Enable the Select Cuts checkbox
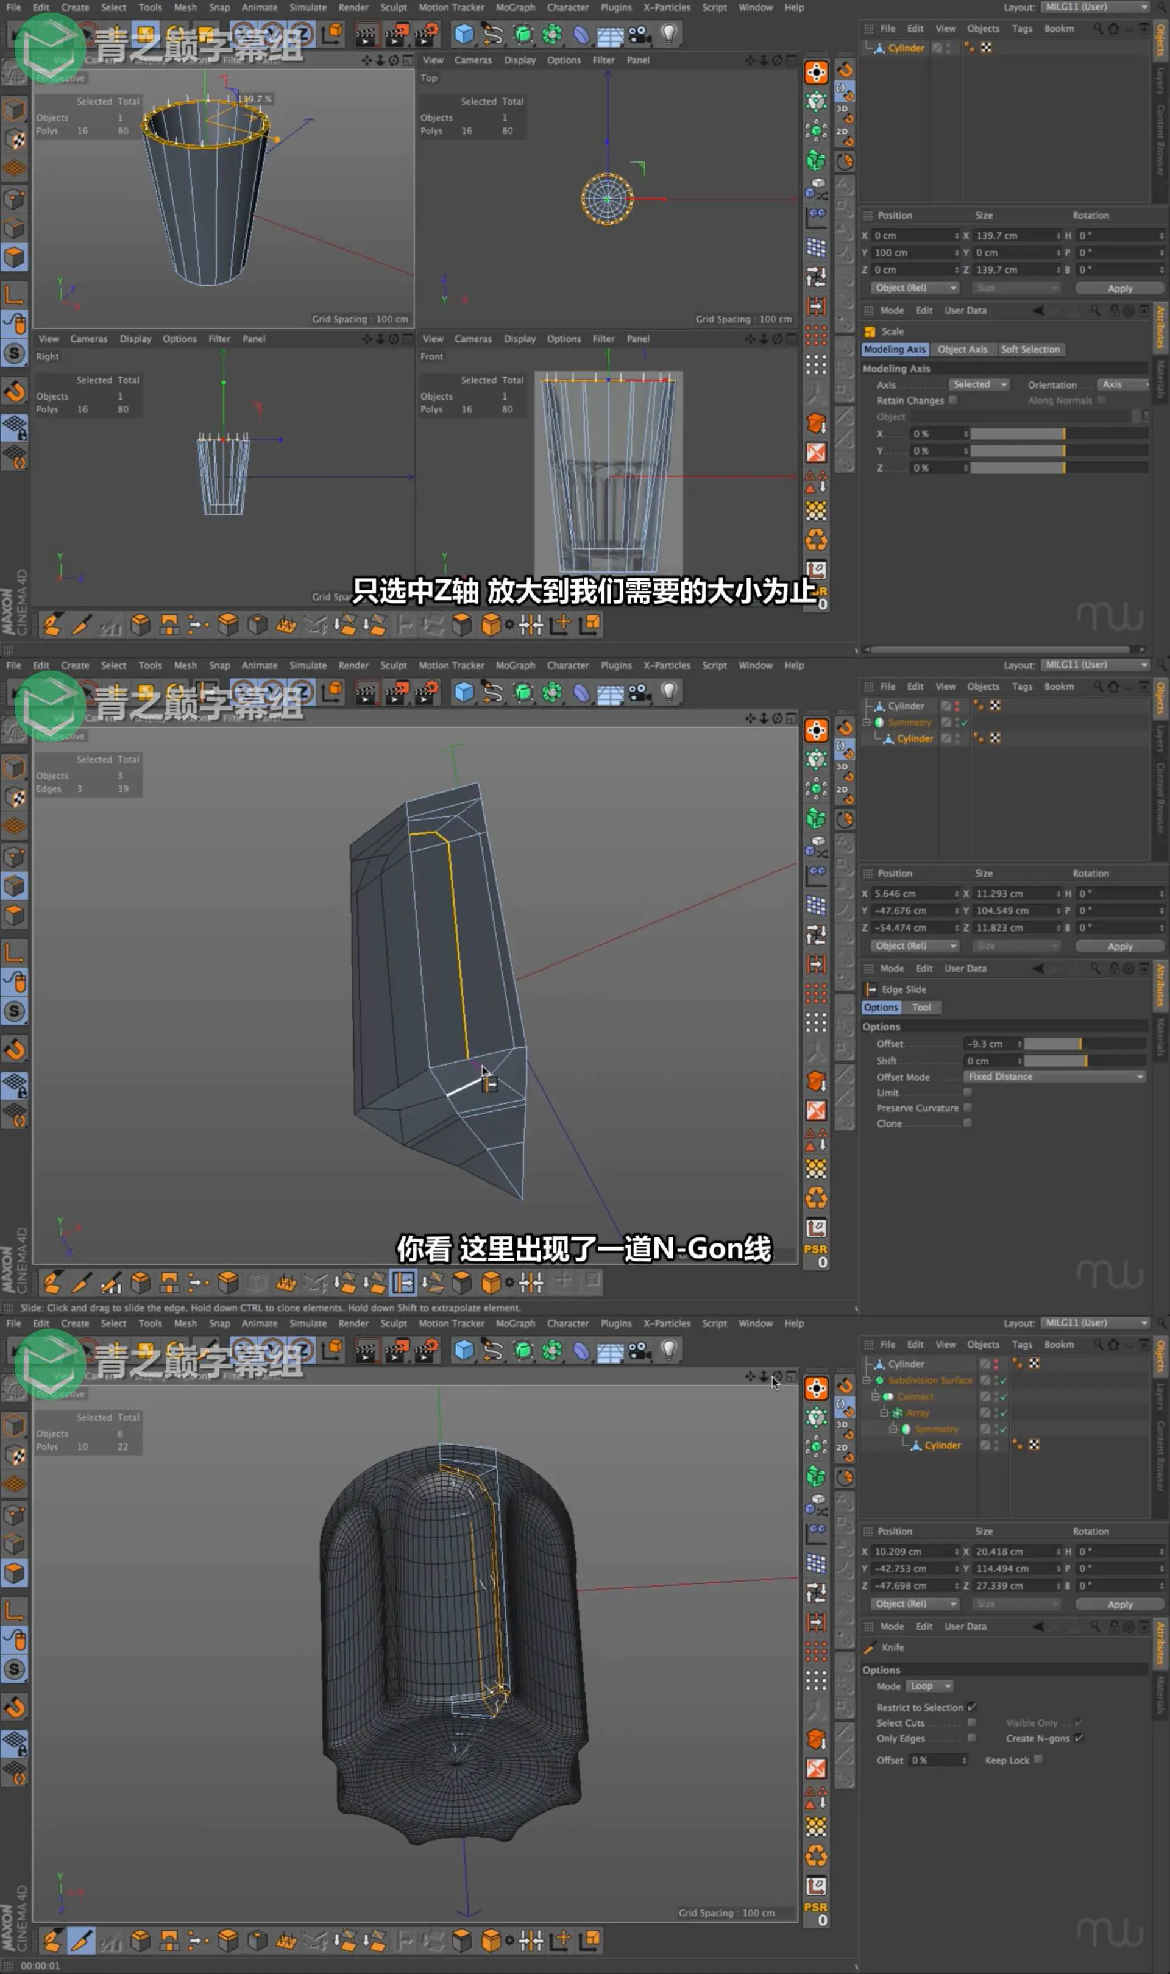Screen dimensions: 1170x1974 pyautogui.click(x=972, y=1724)
